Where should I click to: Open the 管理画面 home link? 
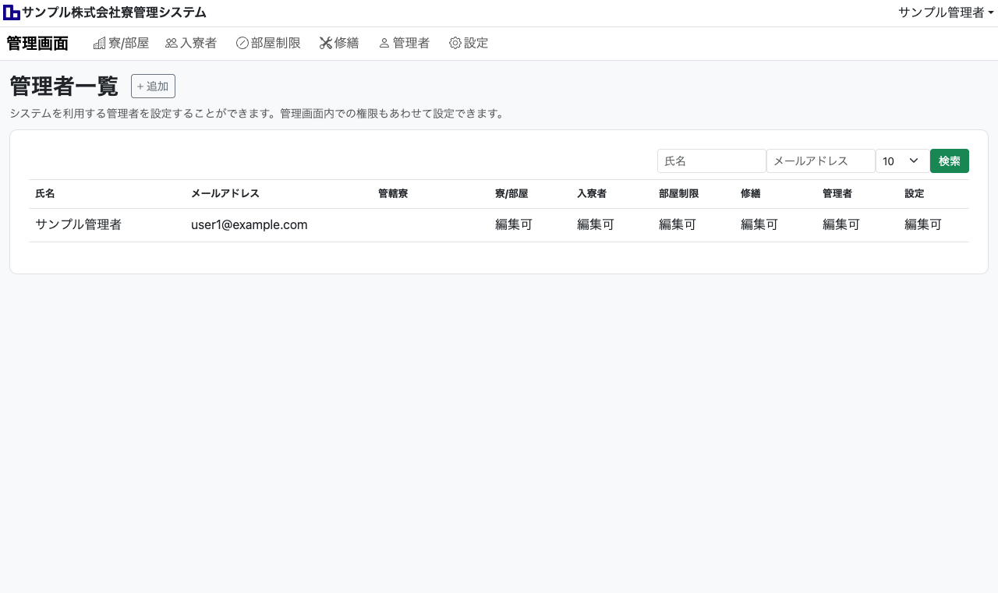tap(37, 44)
